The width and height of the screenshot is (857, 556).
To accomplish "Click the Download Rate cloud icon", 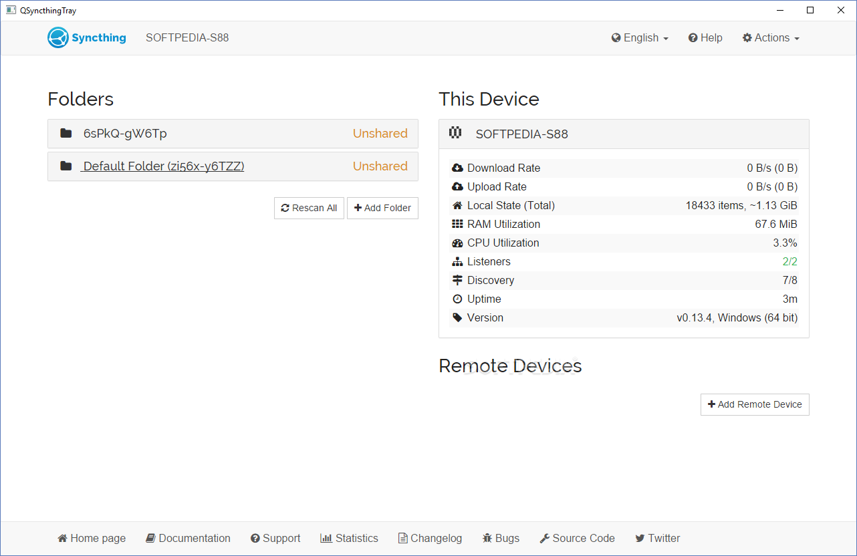I will 457,168.
